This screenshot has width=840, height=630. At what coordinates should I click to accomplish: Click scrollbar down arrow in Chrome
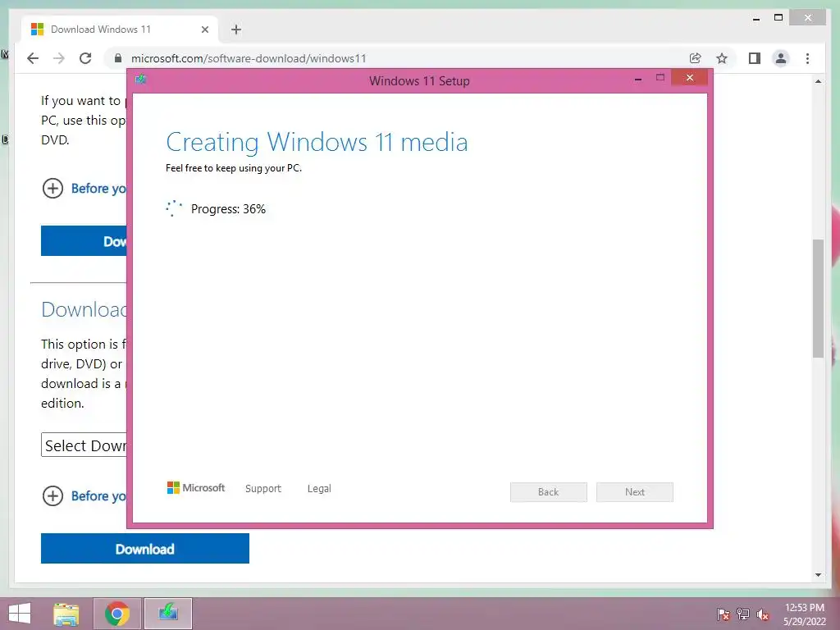818,575
